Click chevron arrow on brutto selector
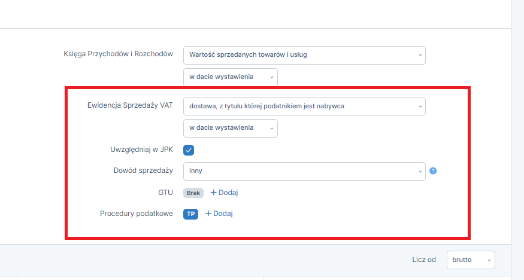 [x=489, y=260]
